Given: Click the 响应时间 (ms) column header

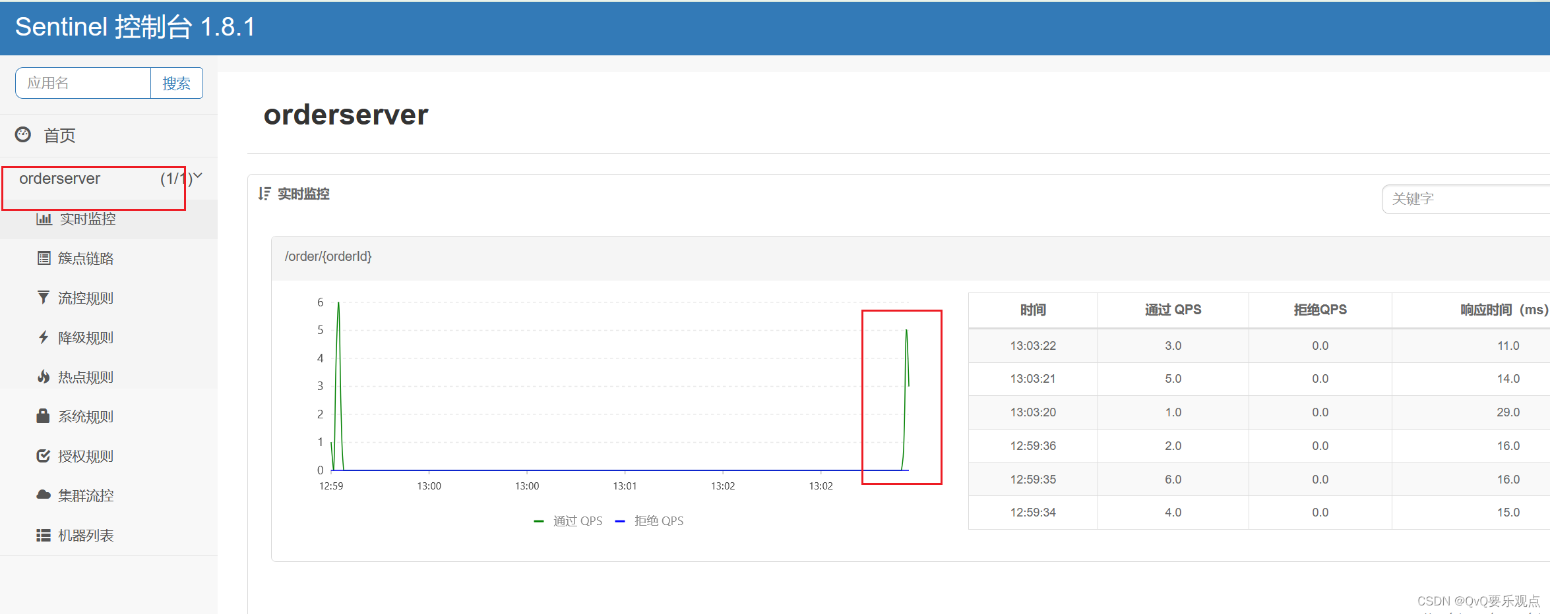Looking at the screenshot, I should tap(1504, 310).
